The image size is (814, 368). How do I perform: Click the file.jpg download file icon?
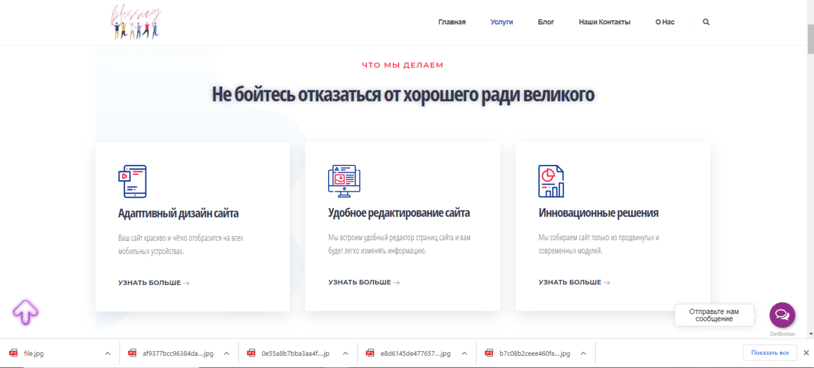(x=13, y=353)
